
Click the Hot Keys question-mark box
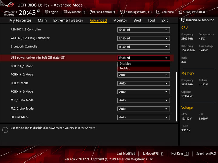pyautogui.click(x=186, y=154)
